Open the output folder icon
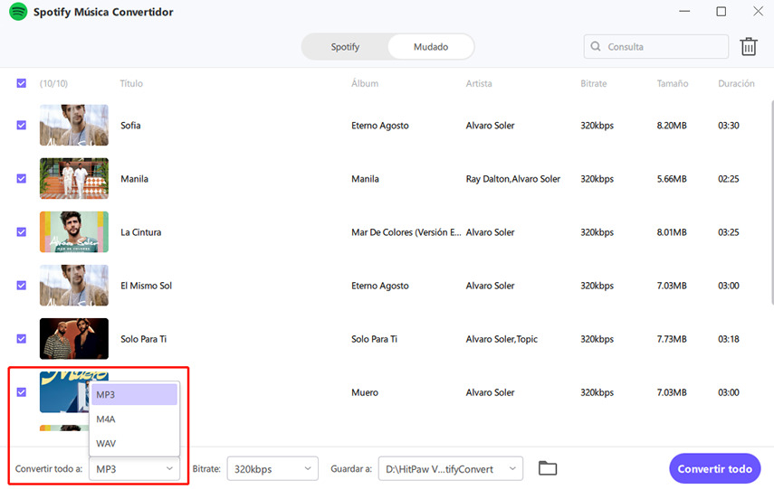774x489 pixels. click(x=548, y=468)
